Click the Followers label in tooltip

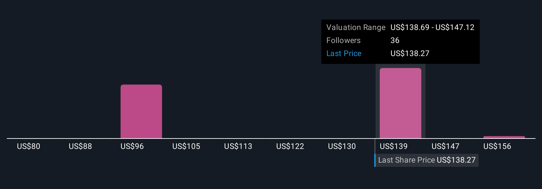[343, 40]
